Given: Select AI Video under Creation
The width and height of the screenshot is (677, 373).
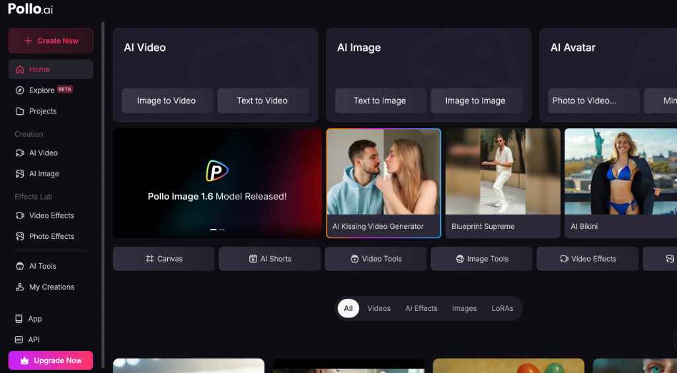Looking at the screenshot, I should click(x=43, y=153).
